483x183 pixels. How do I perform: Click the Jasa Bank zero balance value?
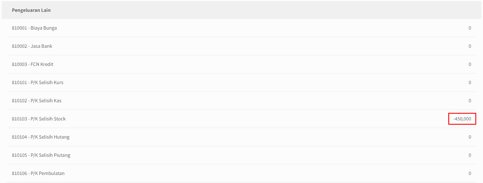pos(470,46)
